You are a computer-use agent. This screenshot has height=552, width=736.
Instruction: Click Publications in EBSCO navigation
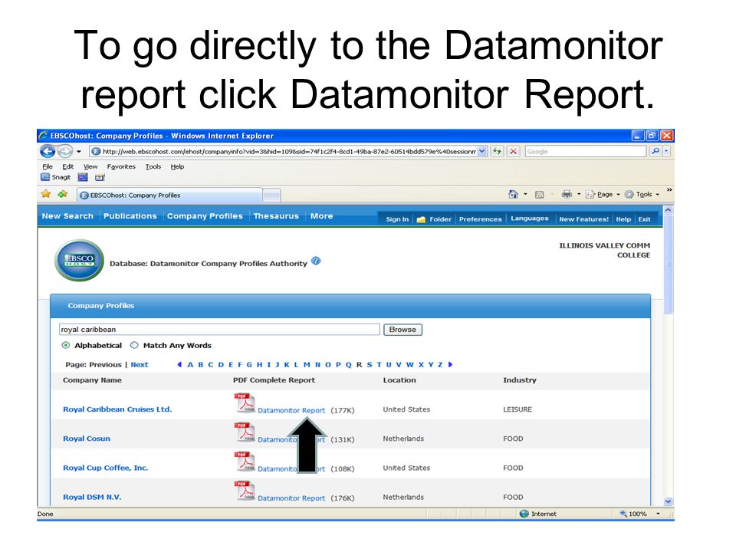[x=130, y=216]
